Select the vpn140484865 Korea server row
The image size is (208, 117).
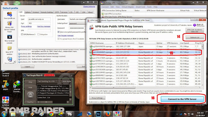click(x=146, y=52)
